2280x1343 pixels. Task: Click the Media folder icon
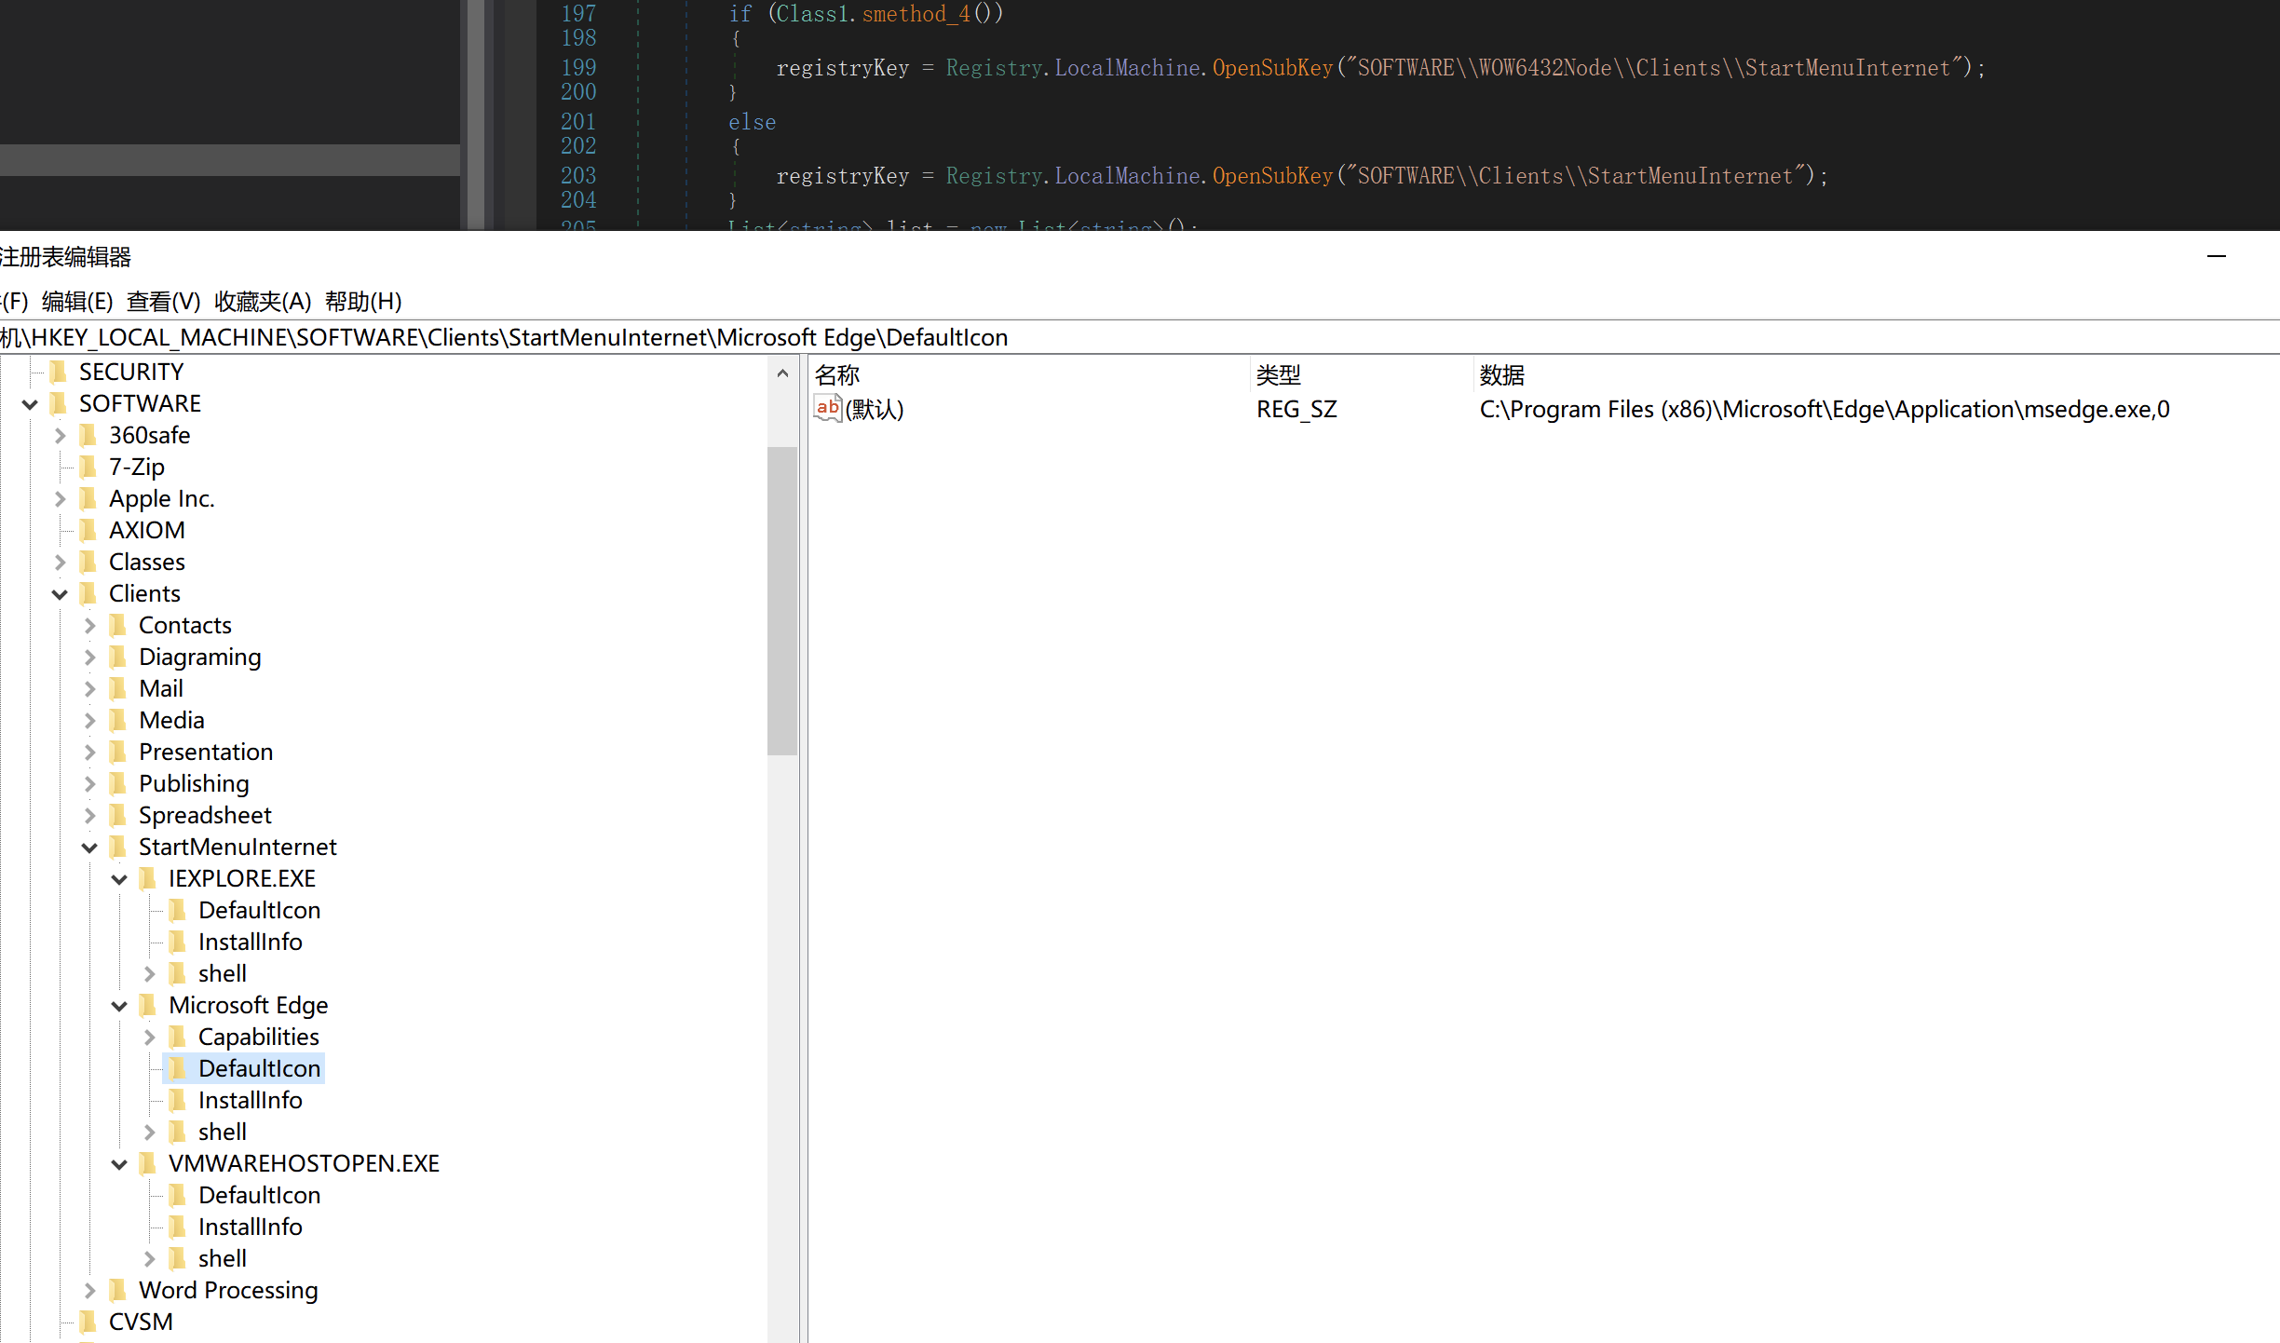tap(118, 720)
